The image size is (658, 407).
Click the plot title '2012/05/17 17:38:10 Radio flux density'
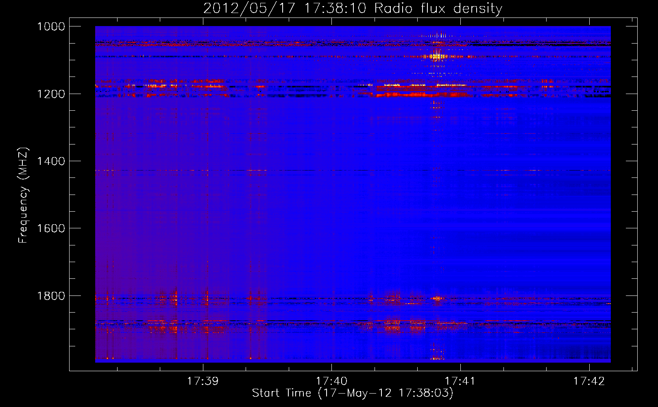point(353,8)
